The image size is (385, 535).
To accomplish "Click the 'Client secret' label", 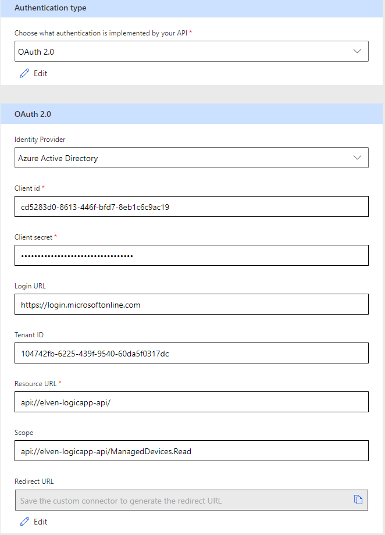I will [34, 237].
